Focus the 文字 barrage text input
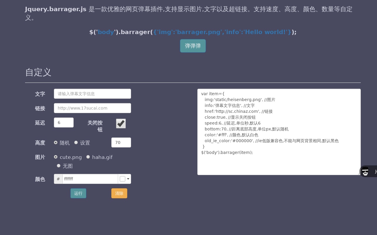 92,94
